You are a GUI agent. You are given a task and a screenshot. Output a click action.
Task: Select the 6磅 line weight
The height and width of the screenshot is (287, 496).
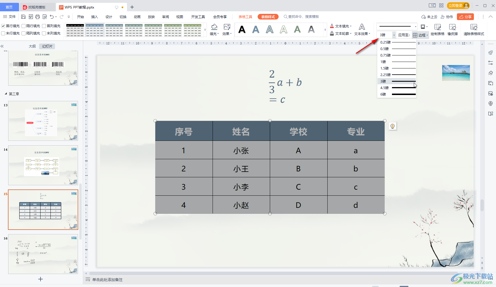click(397, 94)
